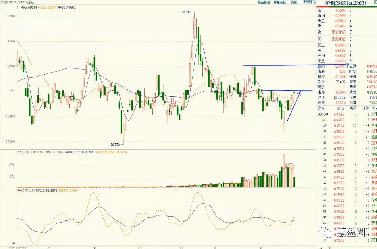Click the 00:59 trade row time
The width and height of the screenshot is (377, 249).
[x=323, y=114]
